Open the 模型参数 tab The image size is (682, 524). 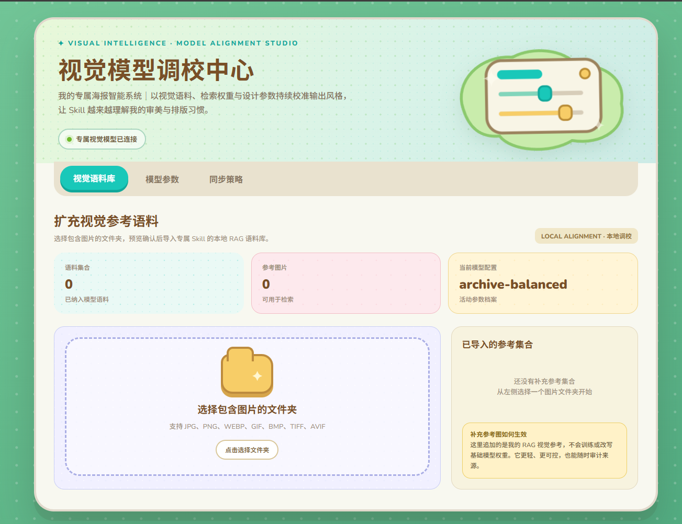click(162, 179)
